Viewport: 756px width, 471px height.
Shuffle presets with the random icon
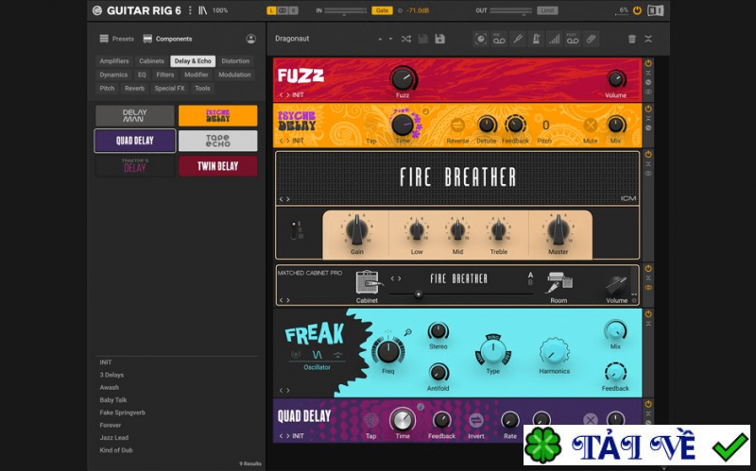pyautogui.click(x=406, y=39)
